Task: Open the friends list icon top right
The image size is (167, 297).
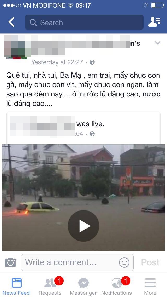Action: (154, 22)
